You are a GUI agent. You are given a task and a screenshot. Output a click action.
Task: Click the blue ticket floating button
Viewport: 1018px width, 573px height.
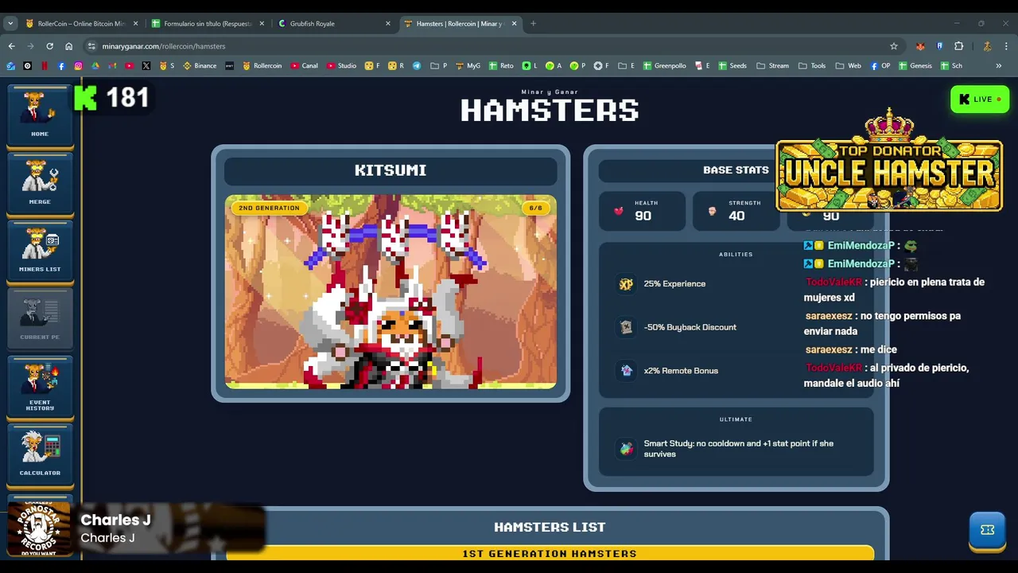[x=987, y=531]
